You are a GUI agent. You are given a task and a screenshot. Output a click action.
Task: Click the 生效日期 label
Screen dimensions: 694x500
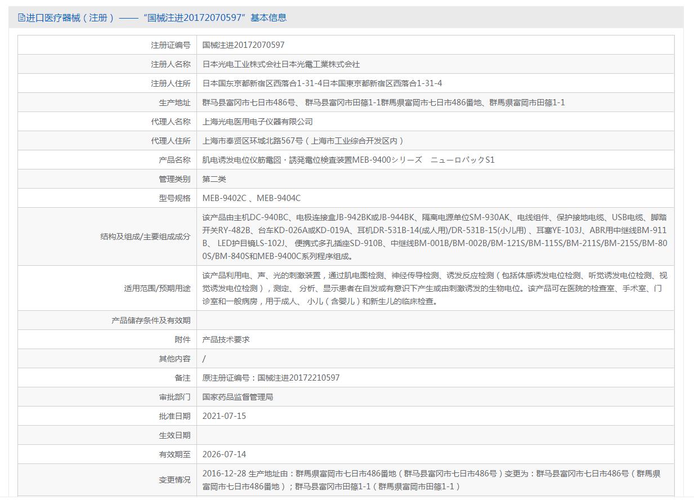[x=174, y=435]
